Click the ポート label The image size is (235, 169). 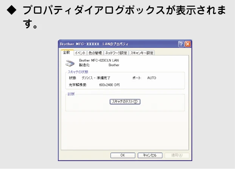point(137,78)
